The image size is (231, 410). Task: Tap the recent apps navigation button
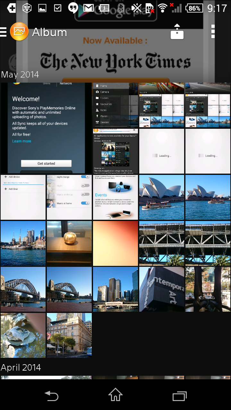pyautogui.click(x=179, y=396)
